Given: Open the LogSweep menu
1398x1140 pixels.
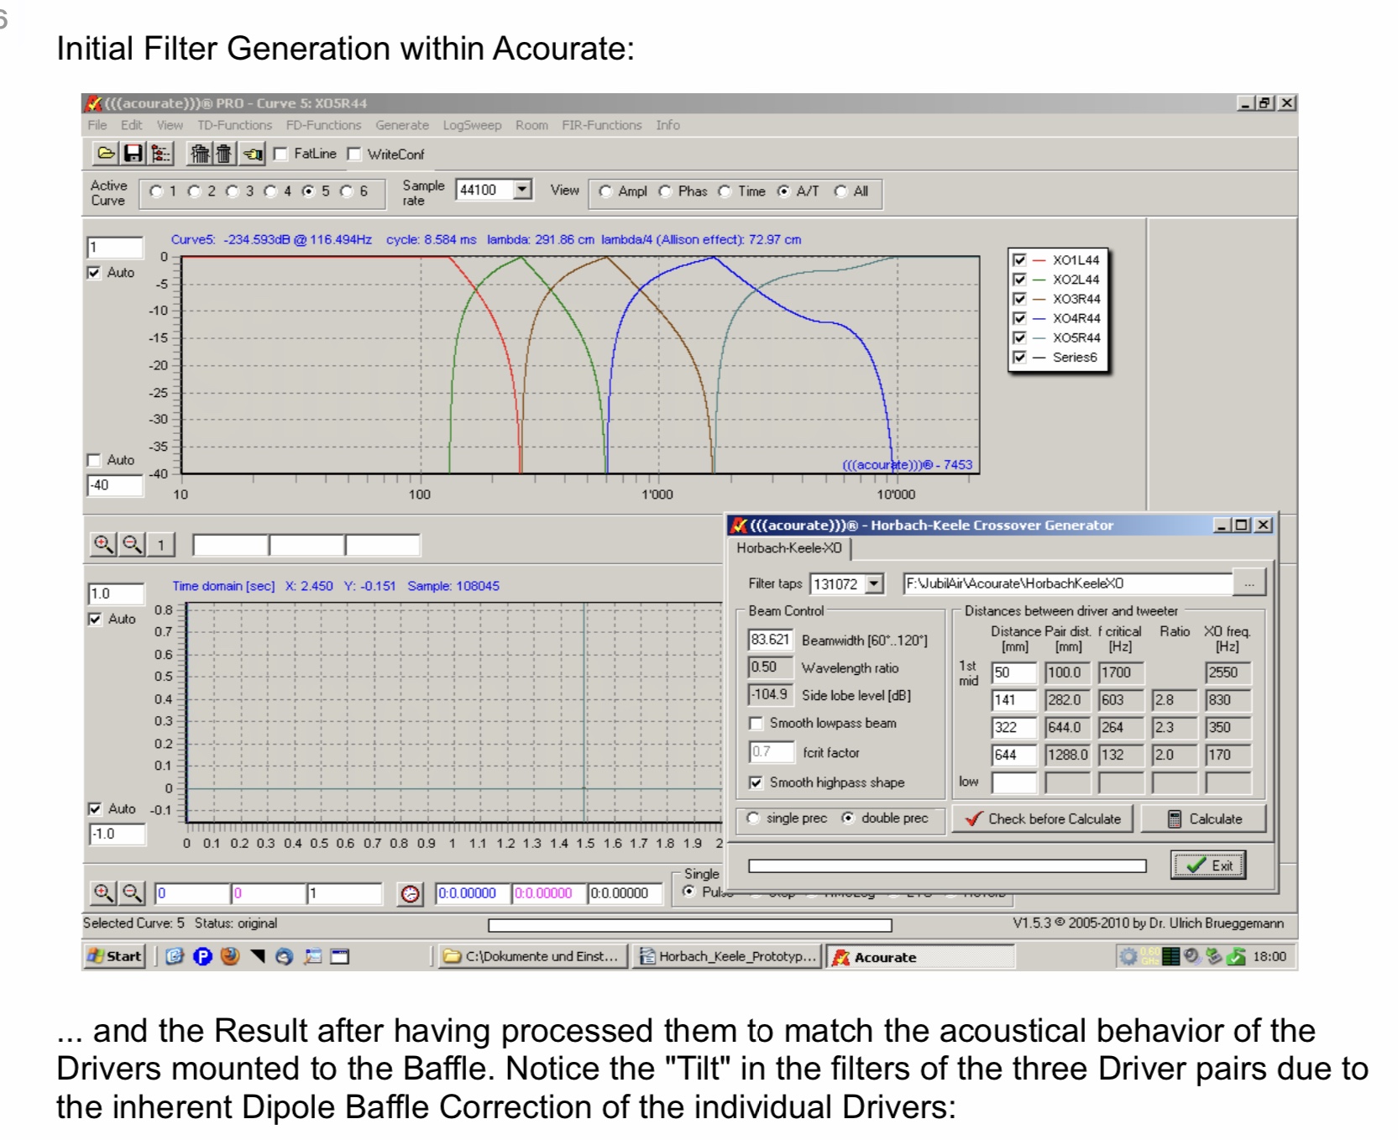Looking at the screenshot, I should (472, 125).
